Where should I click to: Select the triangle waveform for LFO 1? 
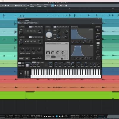(33, 27)
